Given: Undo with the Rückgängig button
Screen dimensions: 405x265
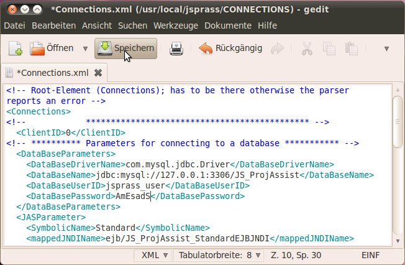Looking at the screenshot, I should tap(230, 49).
